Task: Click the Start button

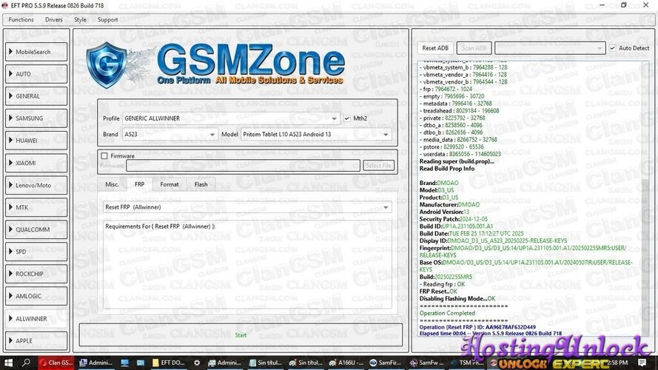Action: [x=241, y=334]
